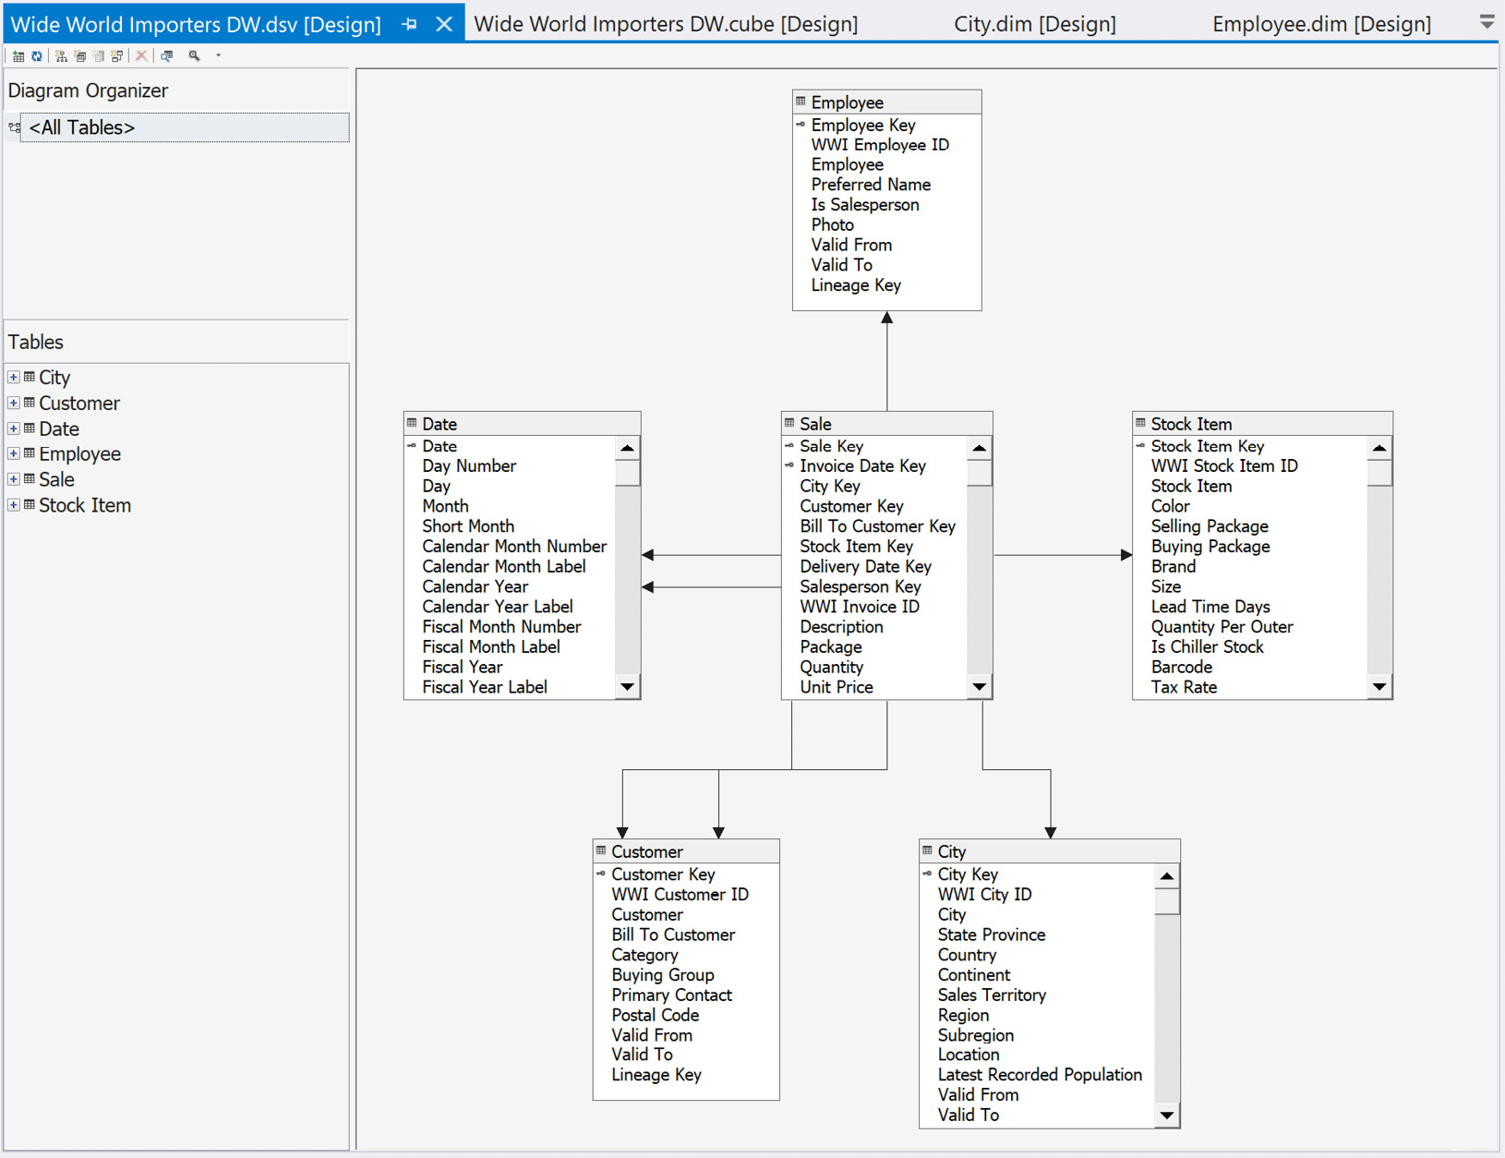Select Buying Group in Customer table
The width and height of the screenshot is (1505, 1158).
pos(663,975)
